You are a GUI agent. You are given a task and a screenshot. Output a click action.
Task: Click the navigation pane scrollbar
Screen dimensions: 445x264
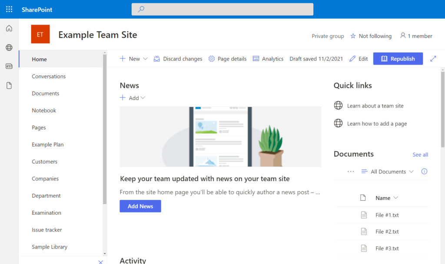pos(105,129)
